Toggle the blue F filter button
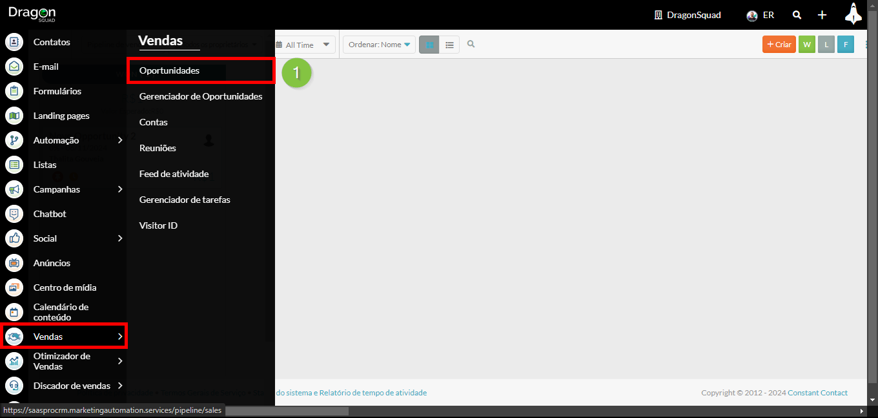878x418 pixels. 845,45
